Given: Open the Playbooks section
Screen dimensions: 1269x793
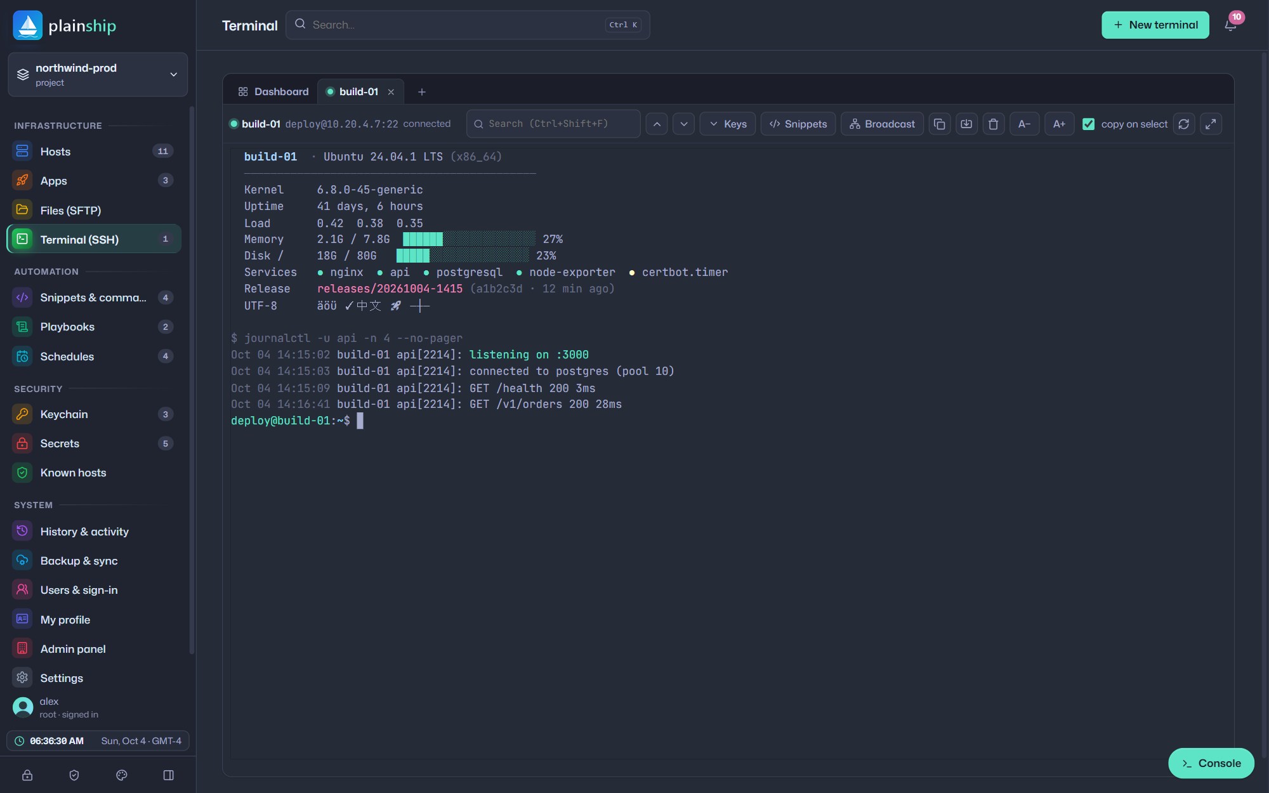Looking at the screenshot, I should pyautogui.click(x=94, y=327).
